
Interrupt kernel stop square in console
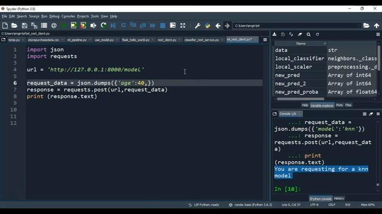click(x=365, y=114)
